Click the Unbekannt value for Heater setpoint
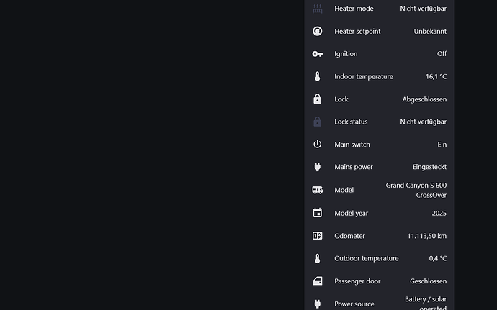Viewport: 497px width, 310px height. tap(430, 32)
